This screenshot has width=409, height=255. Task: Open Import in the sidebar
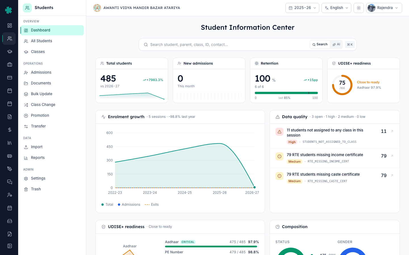[52, 147]
